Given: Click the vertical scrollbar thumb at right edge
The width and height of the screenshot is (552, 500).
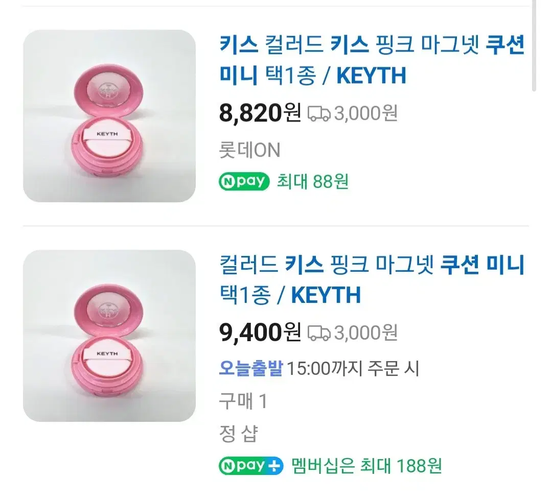Looking at the screenshot, I should pos(534,46).
